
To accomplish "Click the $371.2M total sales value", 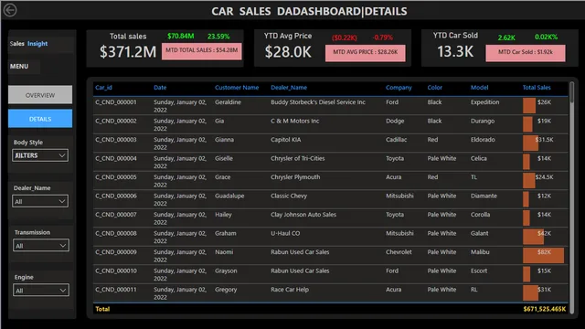I will click(x=128, y=52).
